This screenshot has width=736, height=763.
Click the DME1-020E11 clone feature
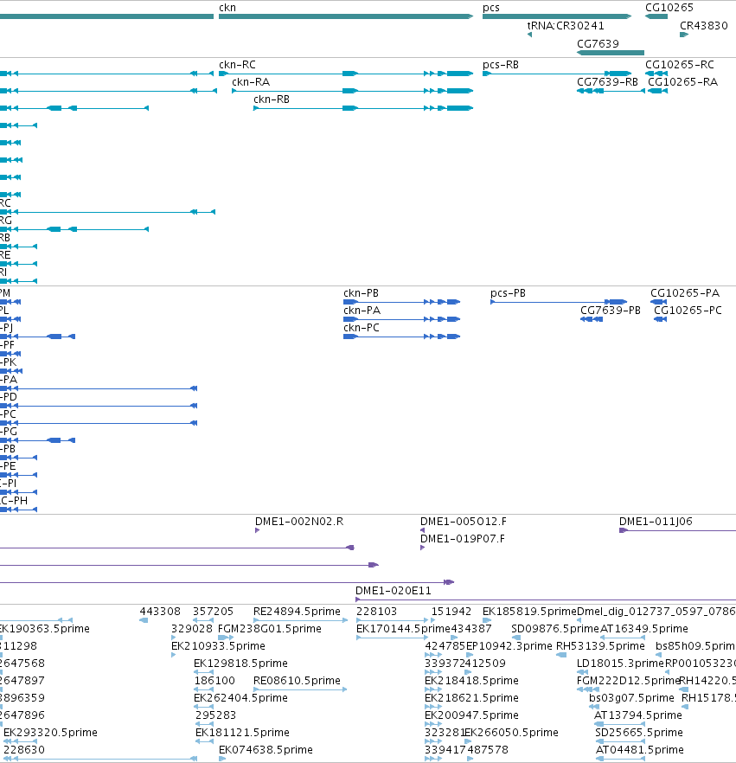click(546, 599)
